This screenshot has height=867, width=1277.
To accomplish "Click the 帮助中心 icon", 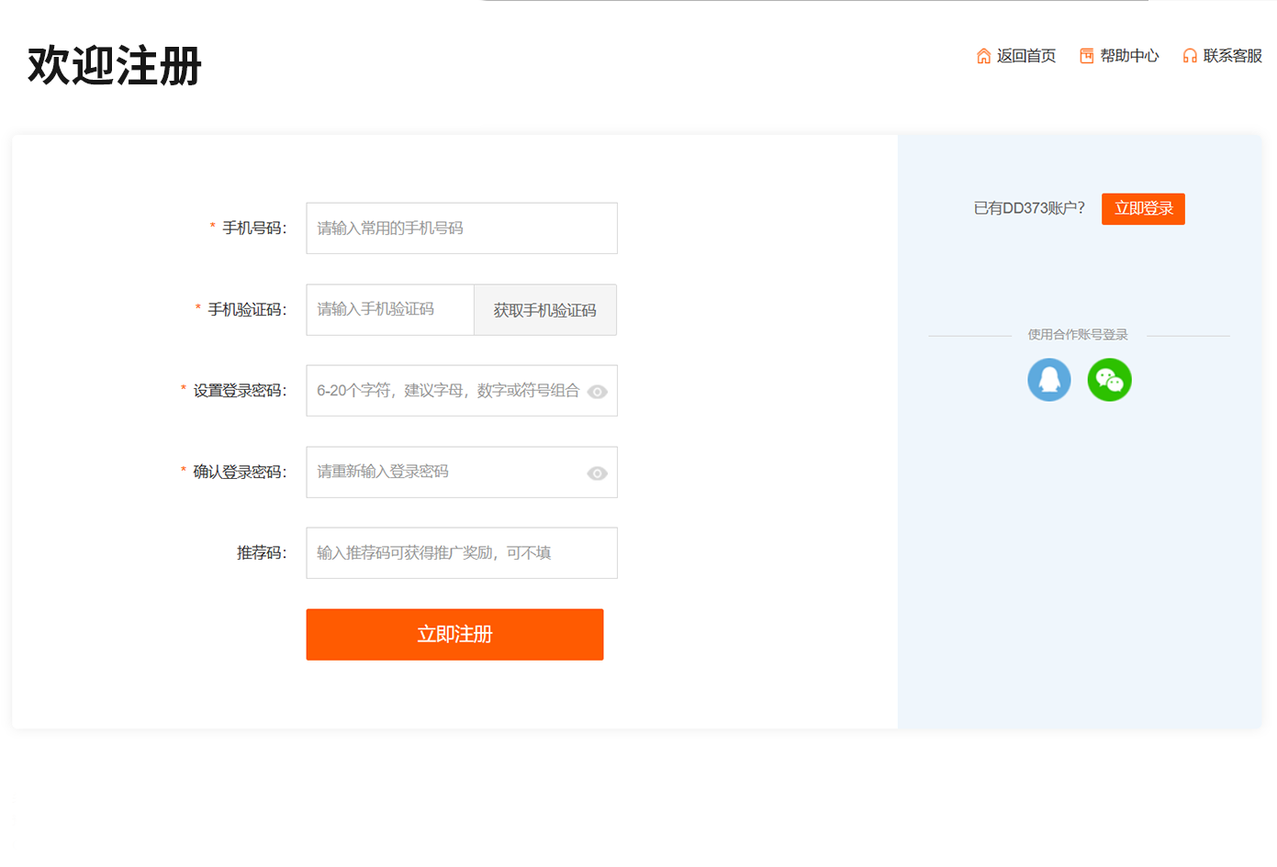I will coord(1086,56).
